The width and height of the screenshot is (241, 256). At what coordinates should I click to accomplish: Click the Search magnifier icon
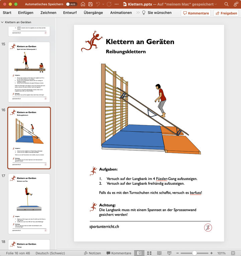[226, 4]
